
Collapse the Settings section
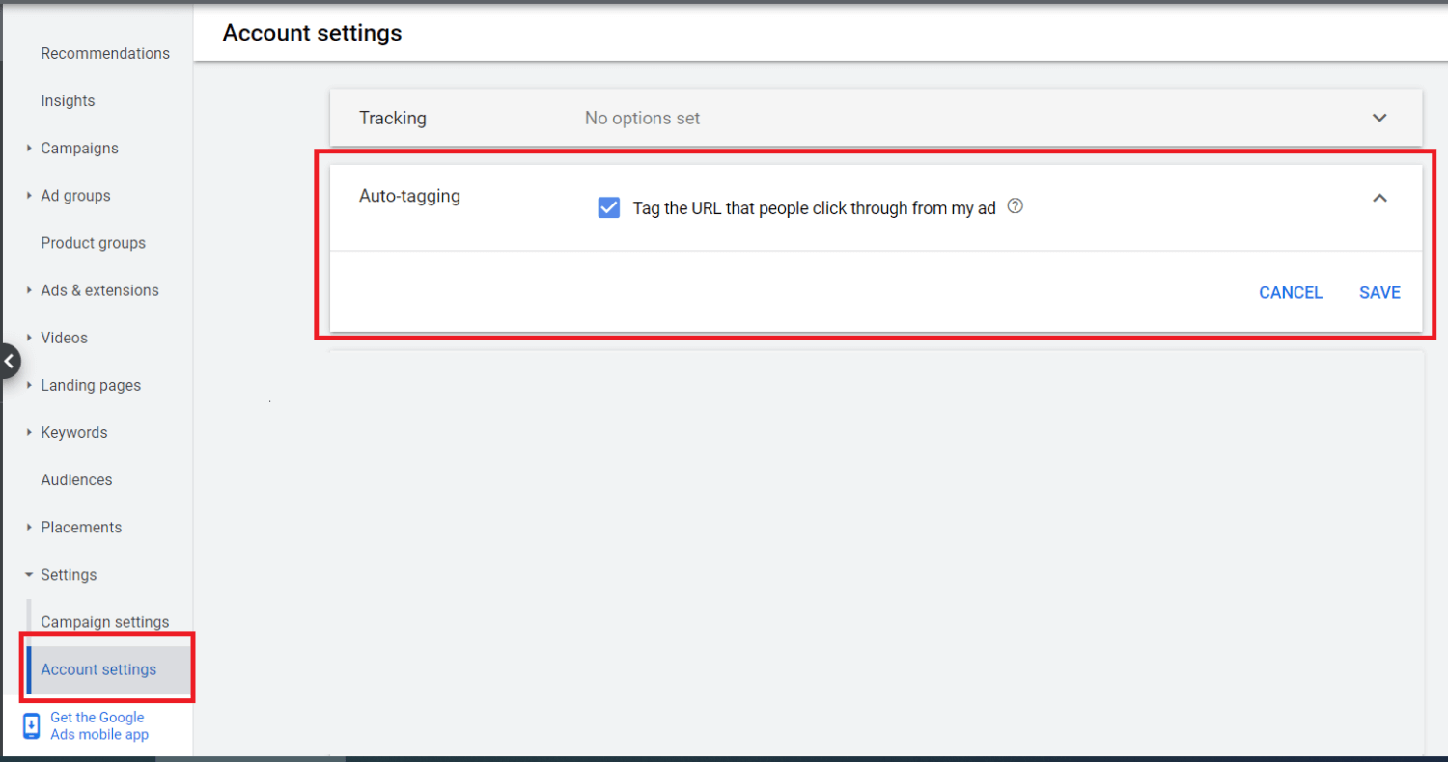[29, 574]
